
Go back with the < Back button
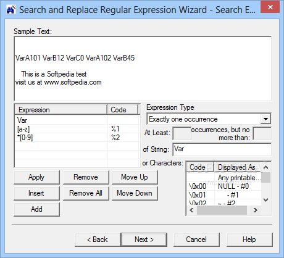coord(98,239)
